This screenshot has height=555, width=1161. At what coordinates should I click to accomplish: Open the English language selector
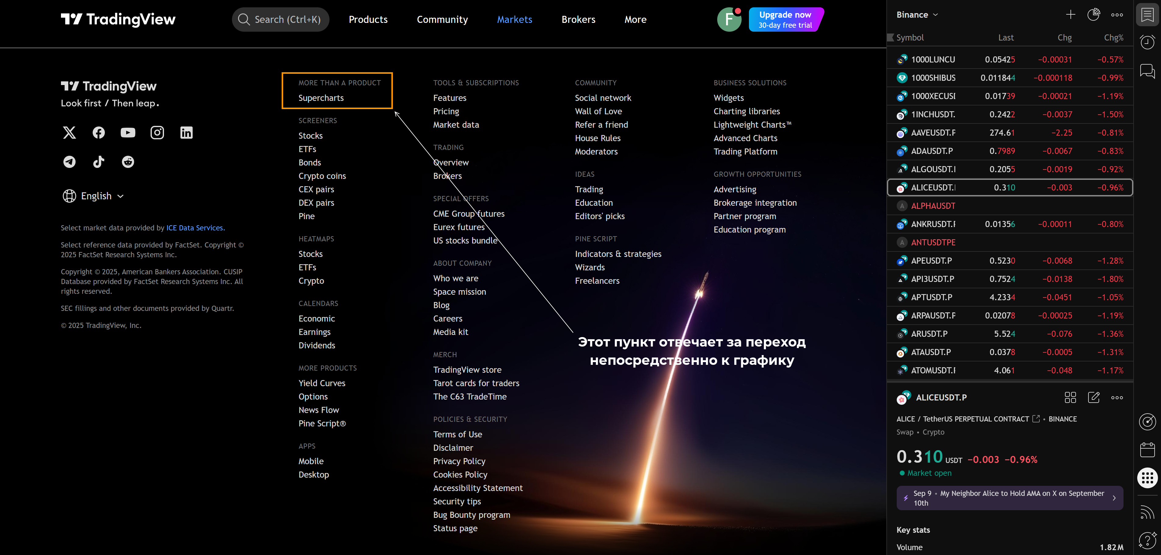pos(94,196)
